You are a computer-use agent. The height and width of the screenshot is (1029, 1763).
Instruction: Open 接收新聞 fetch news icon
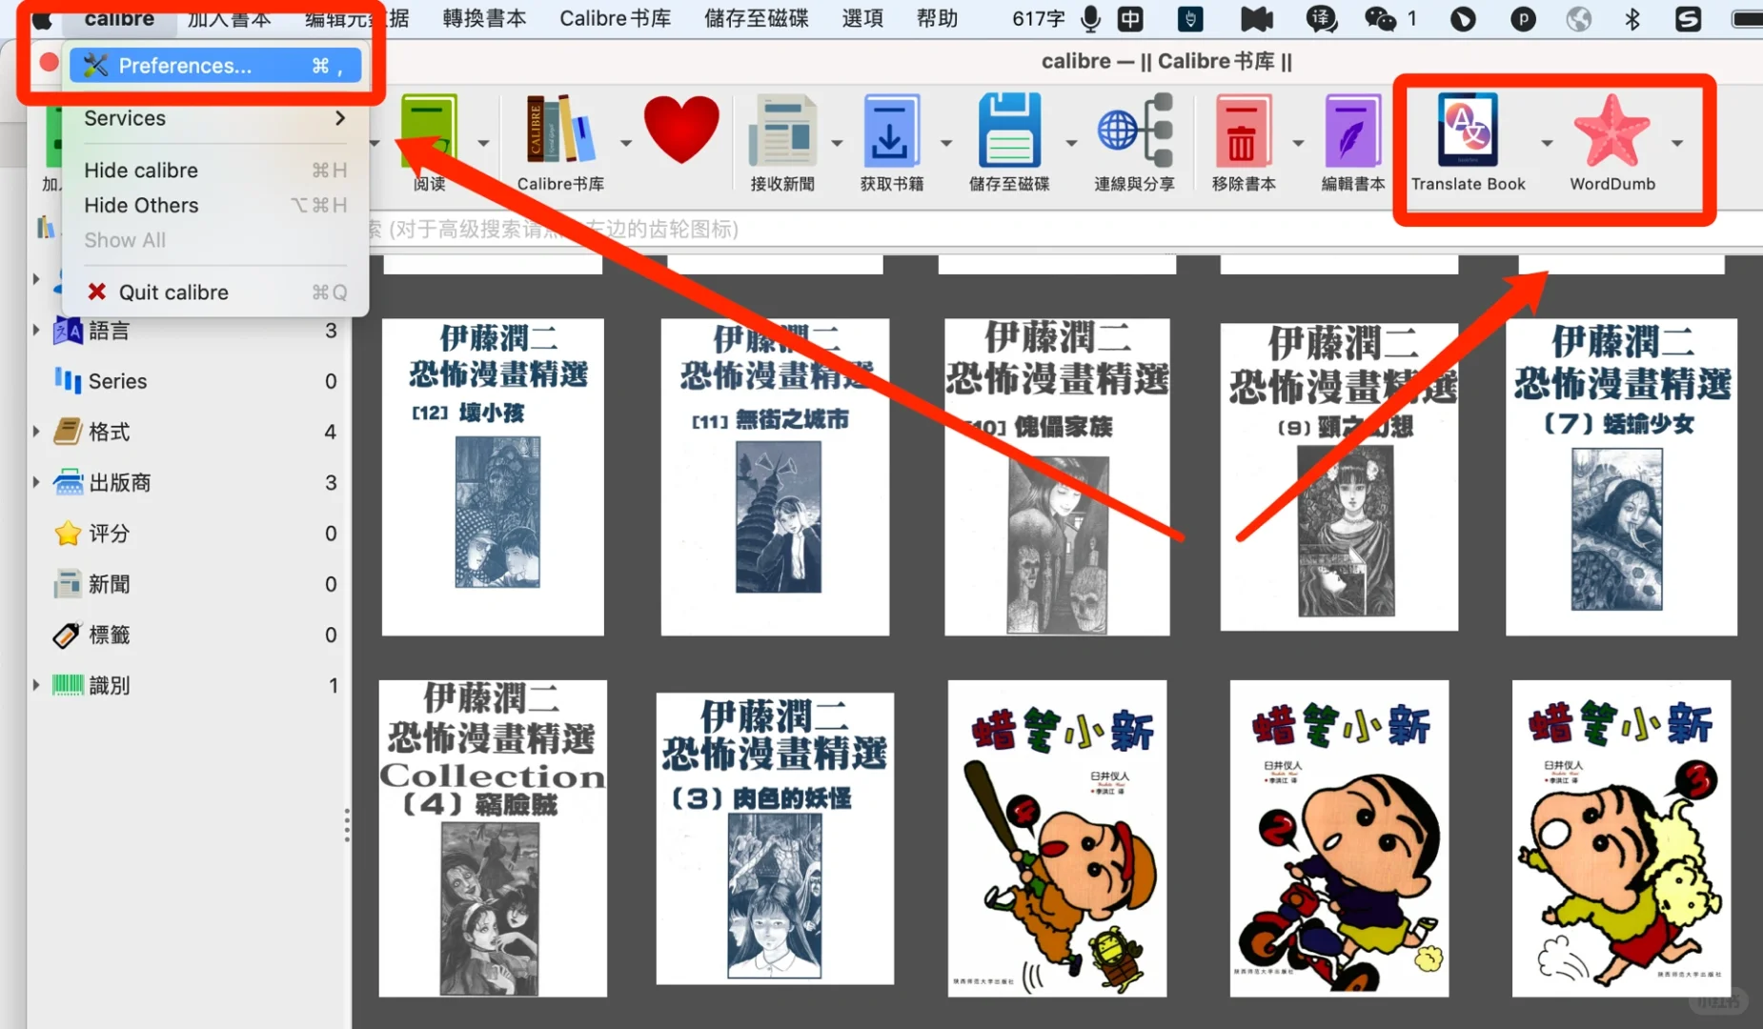(782, 131)
